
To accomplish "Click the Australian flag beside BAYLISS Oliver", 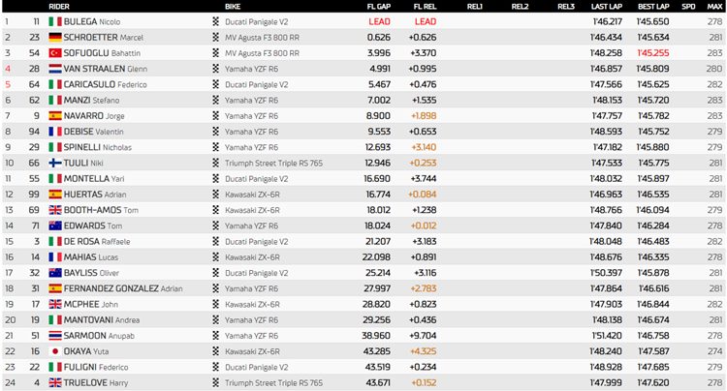I will [55, 273].
